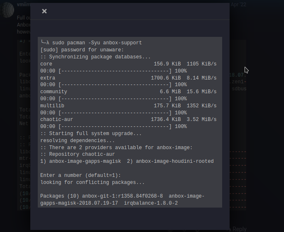Select the 'anbox-git-1:r1358.84f0268-8' package name
Image resolution: width=284 pixels, height=232 pixels.
tap(122, 196)
